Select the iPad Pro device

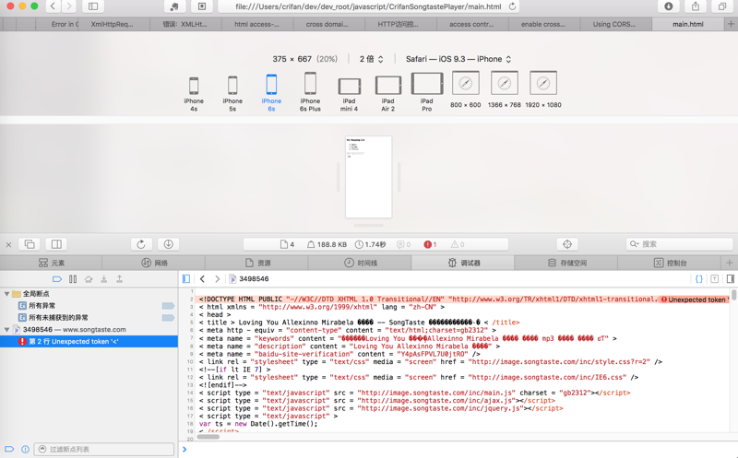pyautogui.click(x=427, y=92)
